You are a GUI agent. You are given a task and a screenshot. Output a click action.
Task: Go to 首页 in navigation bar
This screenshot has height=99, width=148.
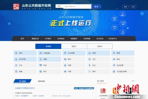(22, 39)
